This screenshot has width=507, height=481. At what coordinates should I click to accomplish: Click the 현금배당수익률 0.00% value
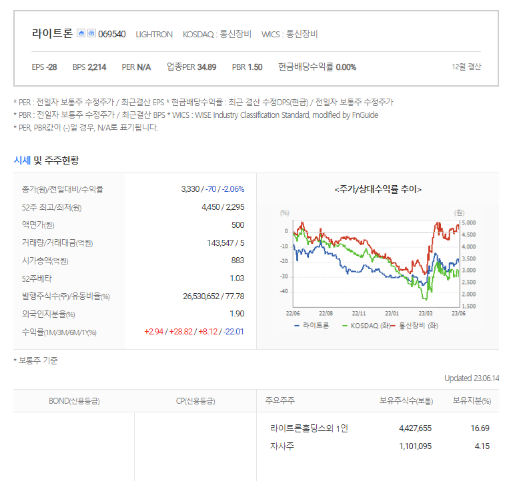coord(317,67)
